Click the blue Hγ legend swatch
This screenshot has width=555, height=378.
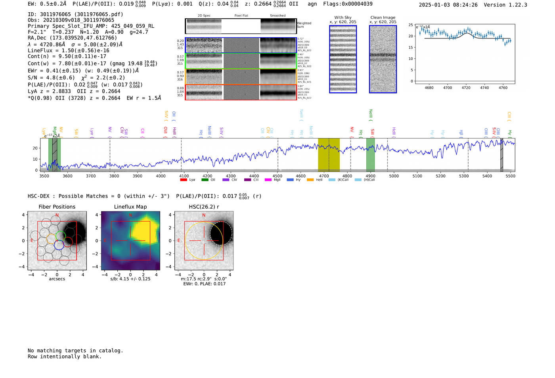(290, 180)
